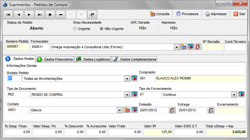Click the Impressao button

coord(216,14)
